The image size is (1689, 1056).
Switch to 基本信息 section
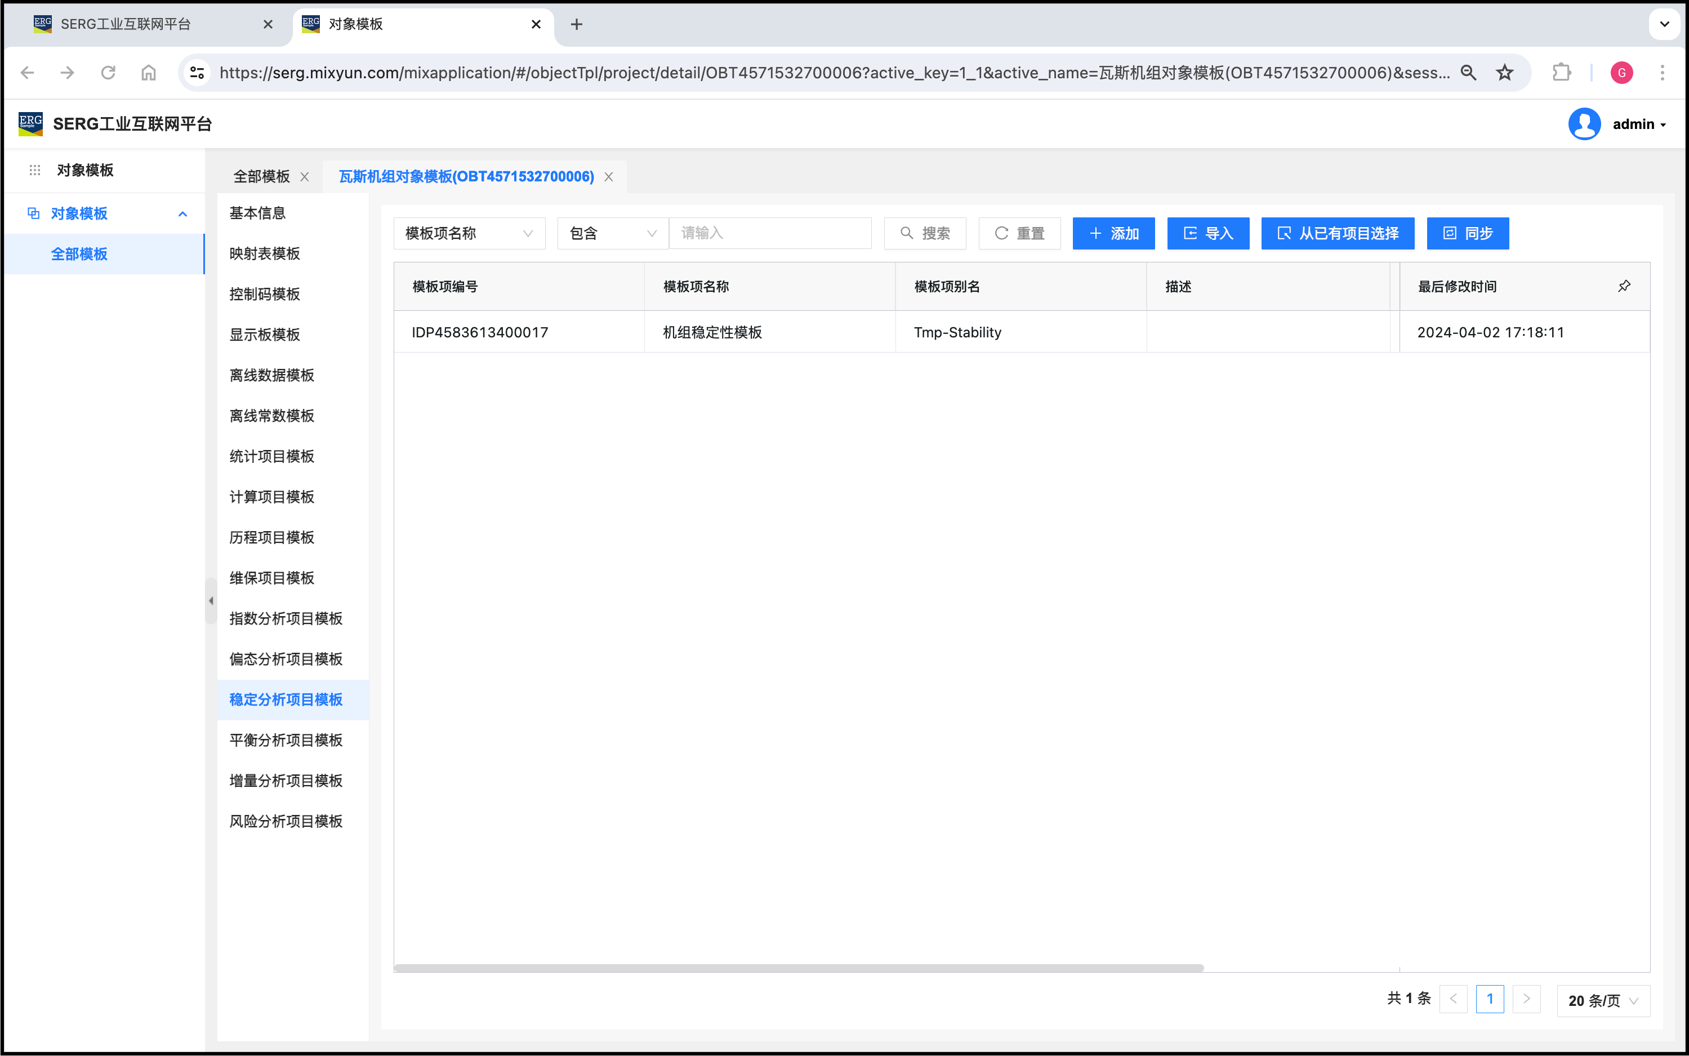[257, 213]
